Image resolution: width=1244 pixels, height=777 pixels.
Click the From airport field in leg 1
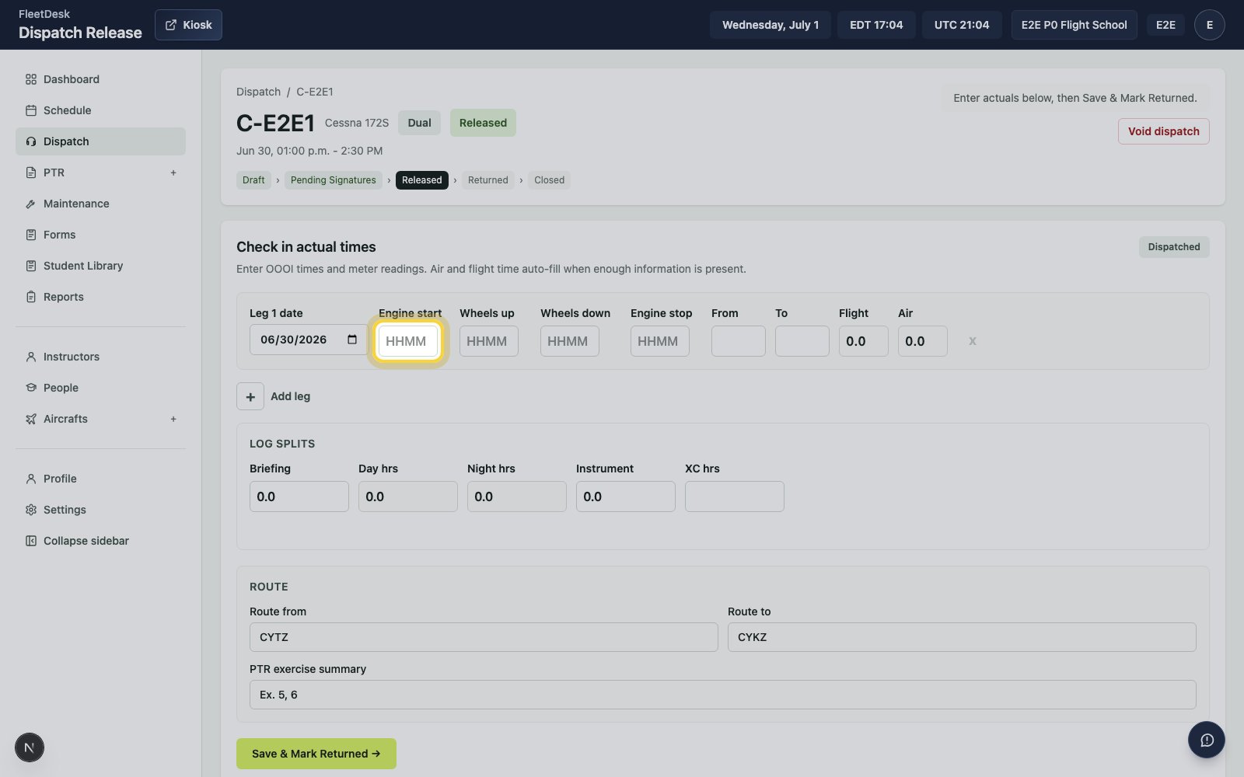739,341
